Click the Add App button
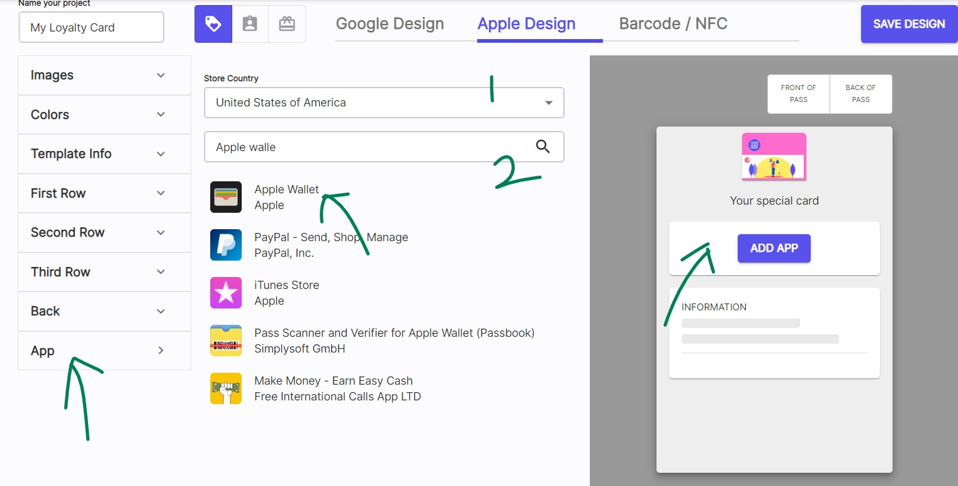 pos(774,248)
